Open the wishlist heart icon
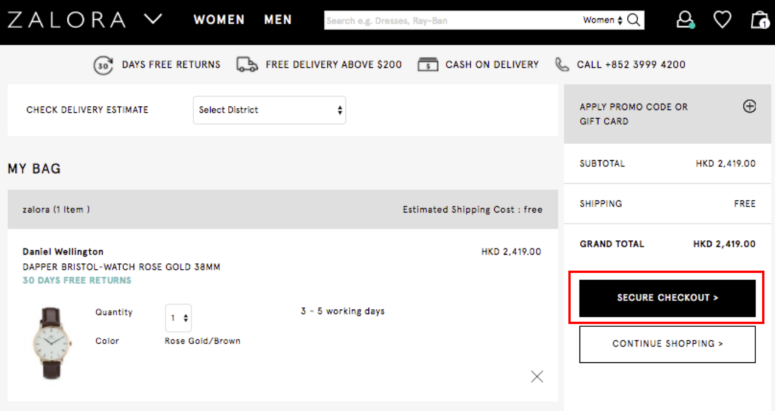The width and height of the screenshot is (775, 411). [x=722, y=20]
